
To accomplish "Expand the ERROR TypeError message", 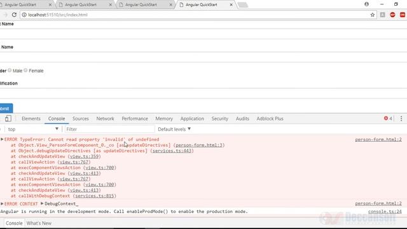I will pyautogui.click(x=2, y=139).
